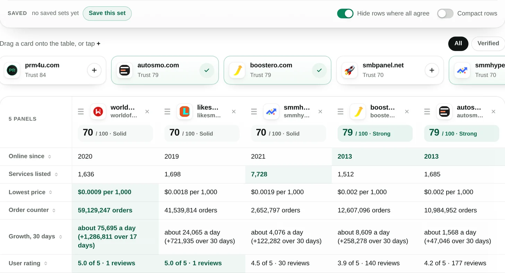Remove the autosm panel column
Viewport: 505px width, 273px height.
[x=494, y=112]
